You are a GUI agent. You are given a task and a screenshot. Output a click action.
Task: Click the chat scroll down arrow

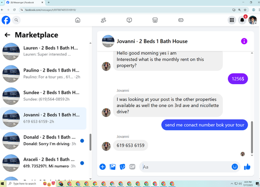coord(252,155)
